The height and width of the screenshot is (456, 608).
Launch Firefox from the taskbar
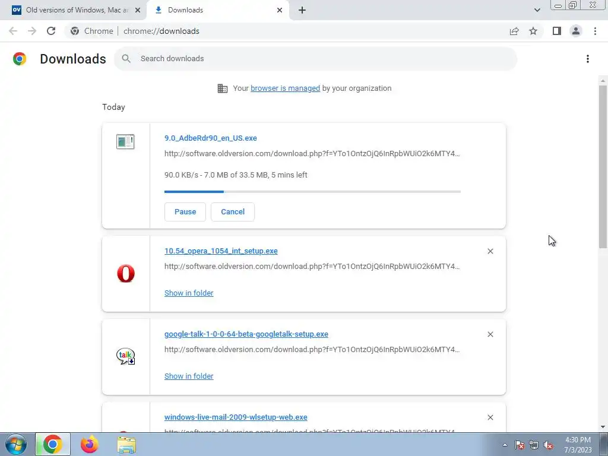click(x=90, y=444)
